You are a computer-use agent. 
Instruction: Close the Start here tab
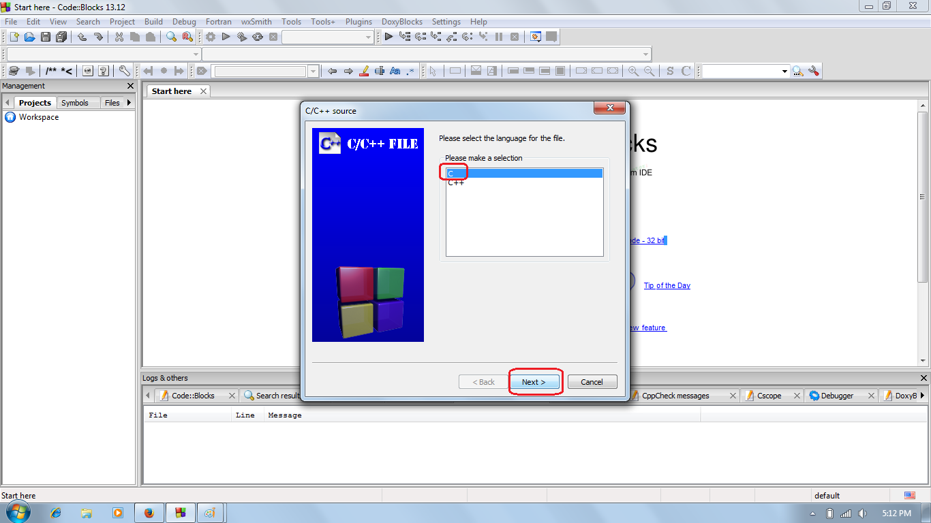203,91
